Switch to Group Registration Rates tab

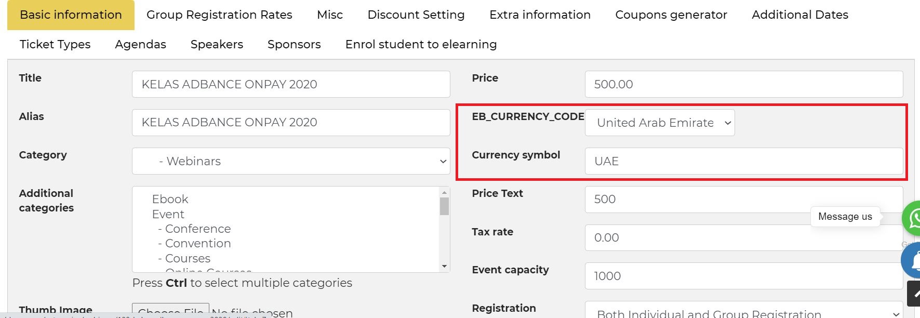click(x=219, y=15)
